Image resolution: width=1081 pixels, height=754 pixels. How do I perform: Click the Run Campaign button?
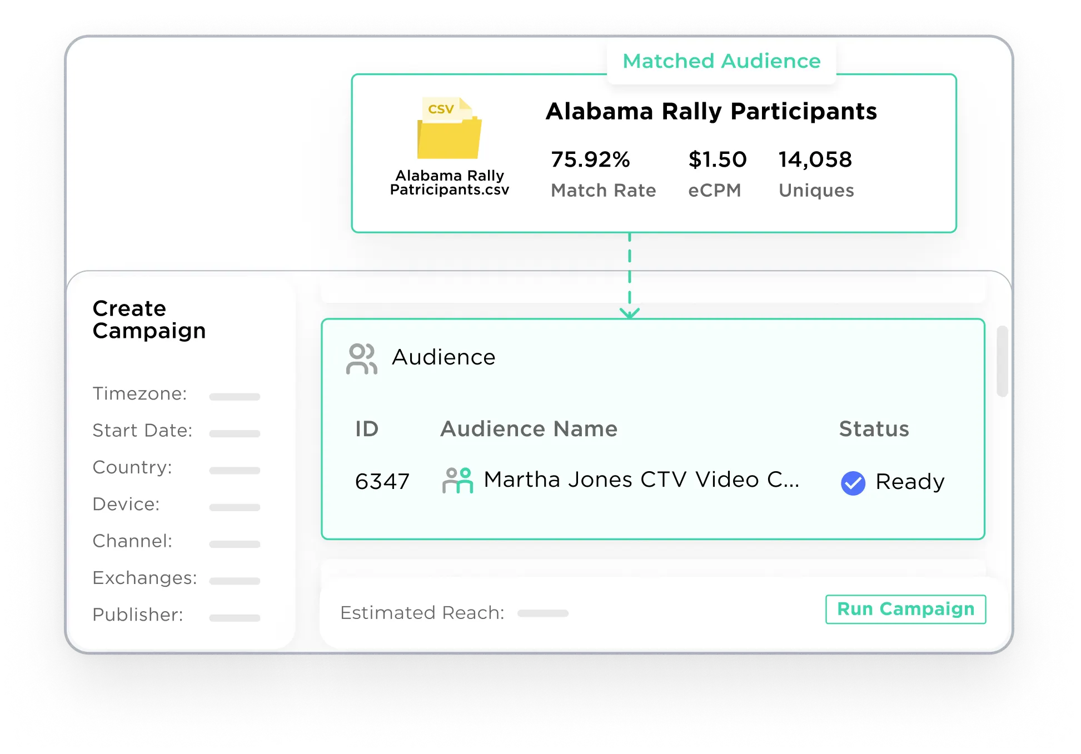(905, 610)
